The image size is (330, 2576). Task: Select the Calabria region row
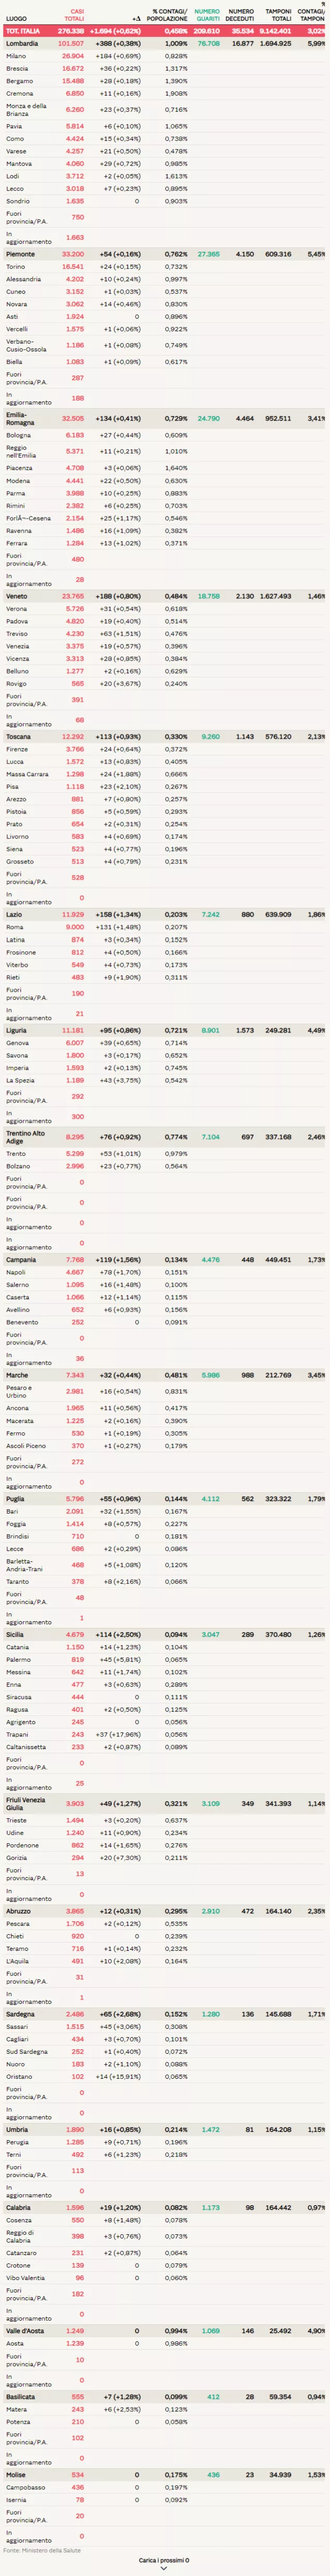tap(165, 2208)
